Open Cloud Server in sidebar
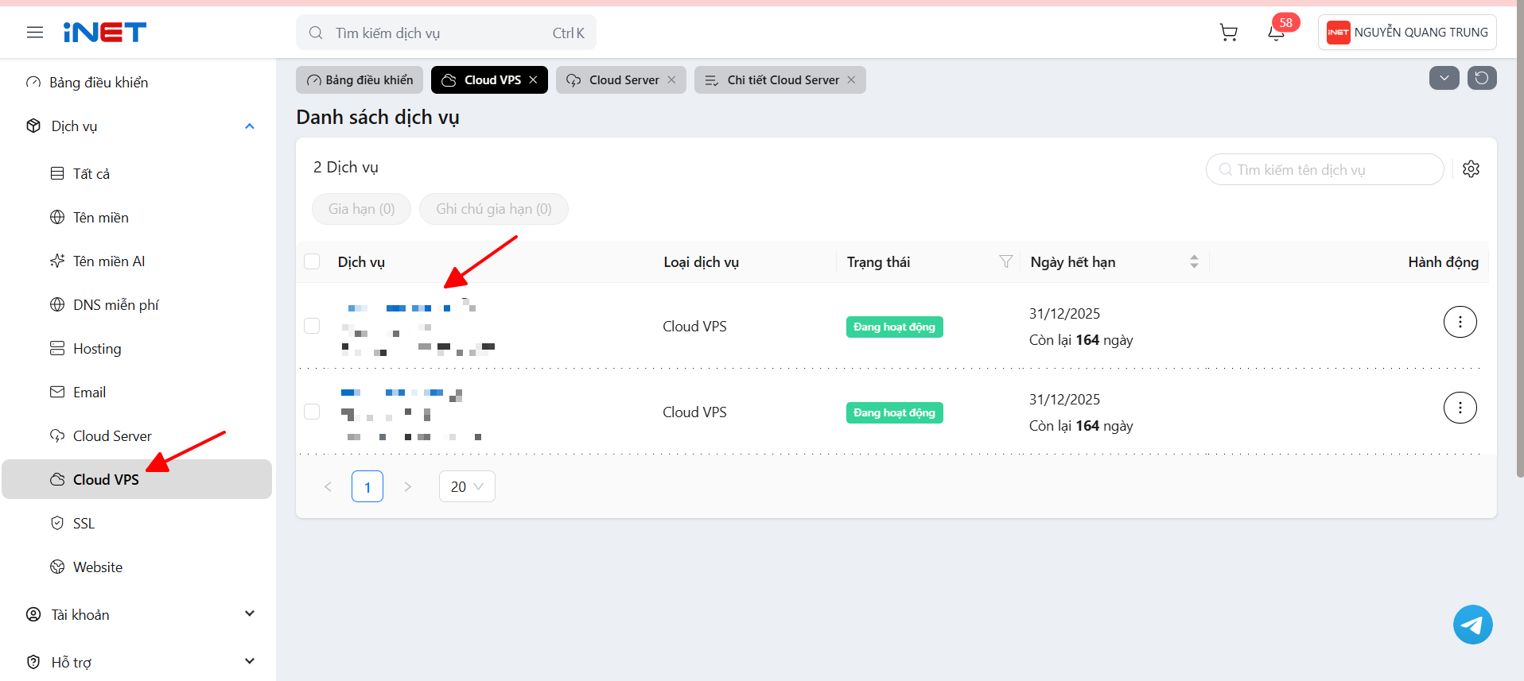Screen dimensions: 1524x681 tap(137, 435)
